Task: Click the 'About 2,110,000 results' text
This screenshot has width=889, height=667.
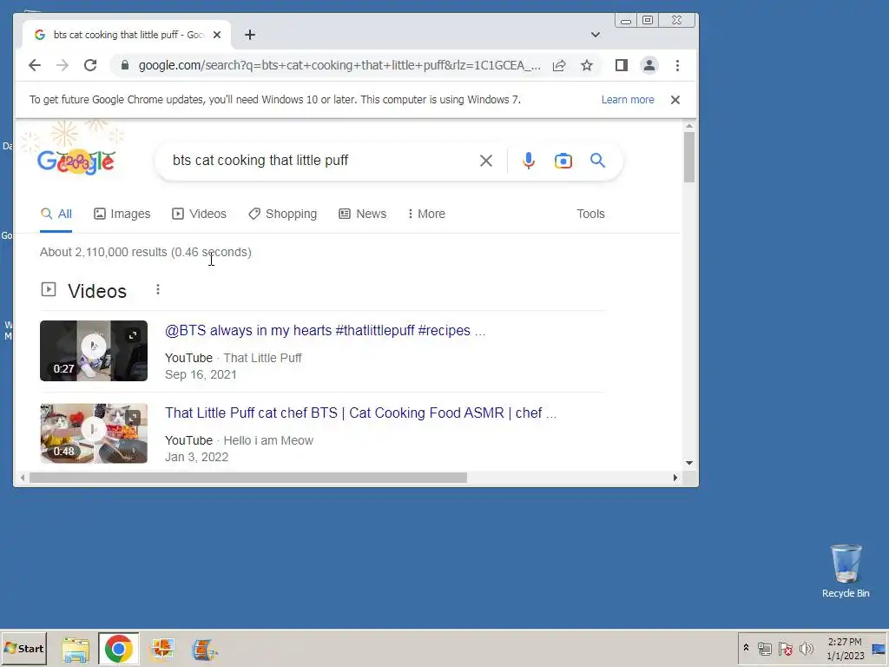Action: tap(104, 252)
